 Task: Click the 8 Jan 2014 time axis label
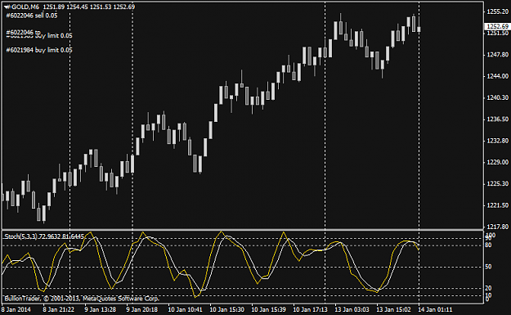click(16, 309)
